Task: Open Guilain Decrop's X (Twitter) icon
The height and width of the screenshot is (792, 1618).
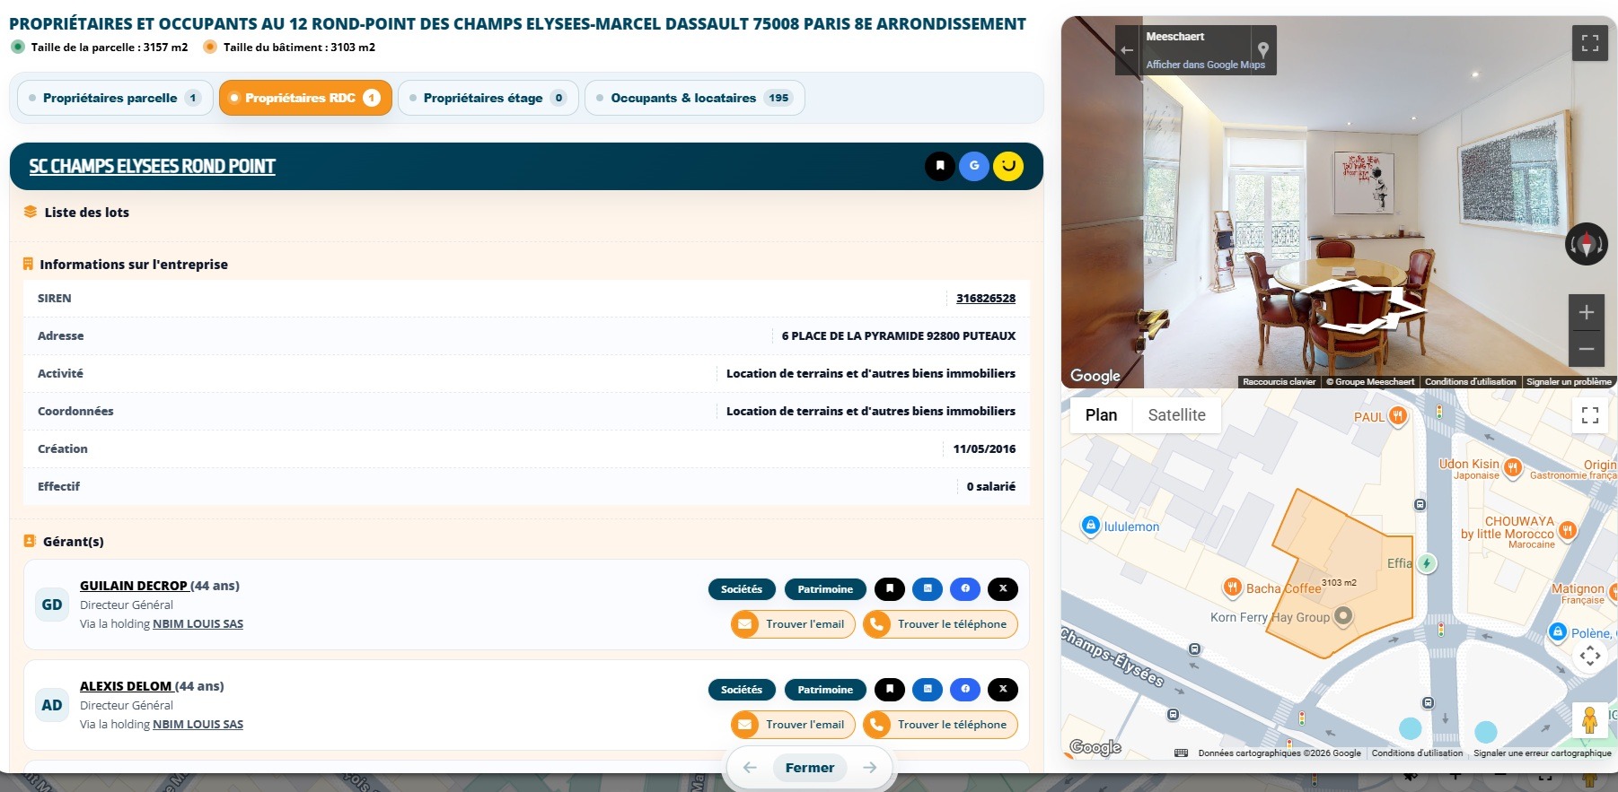Action: coord(1003,588)
